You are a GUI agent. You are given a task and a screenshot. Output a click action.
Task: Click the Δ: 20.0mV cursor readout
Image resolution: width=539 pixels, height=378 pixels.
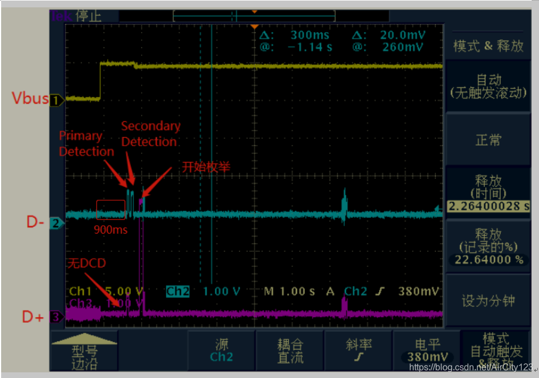[x=389, y=35]
